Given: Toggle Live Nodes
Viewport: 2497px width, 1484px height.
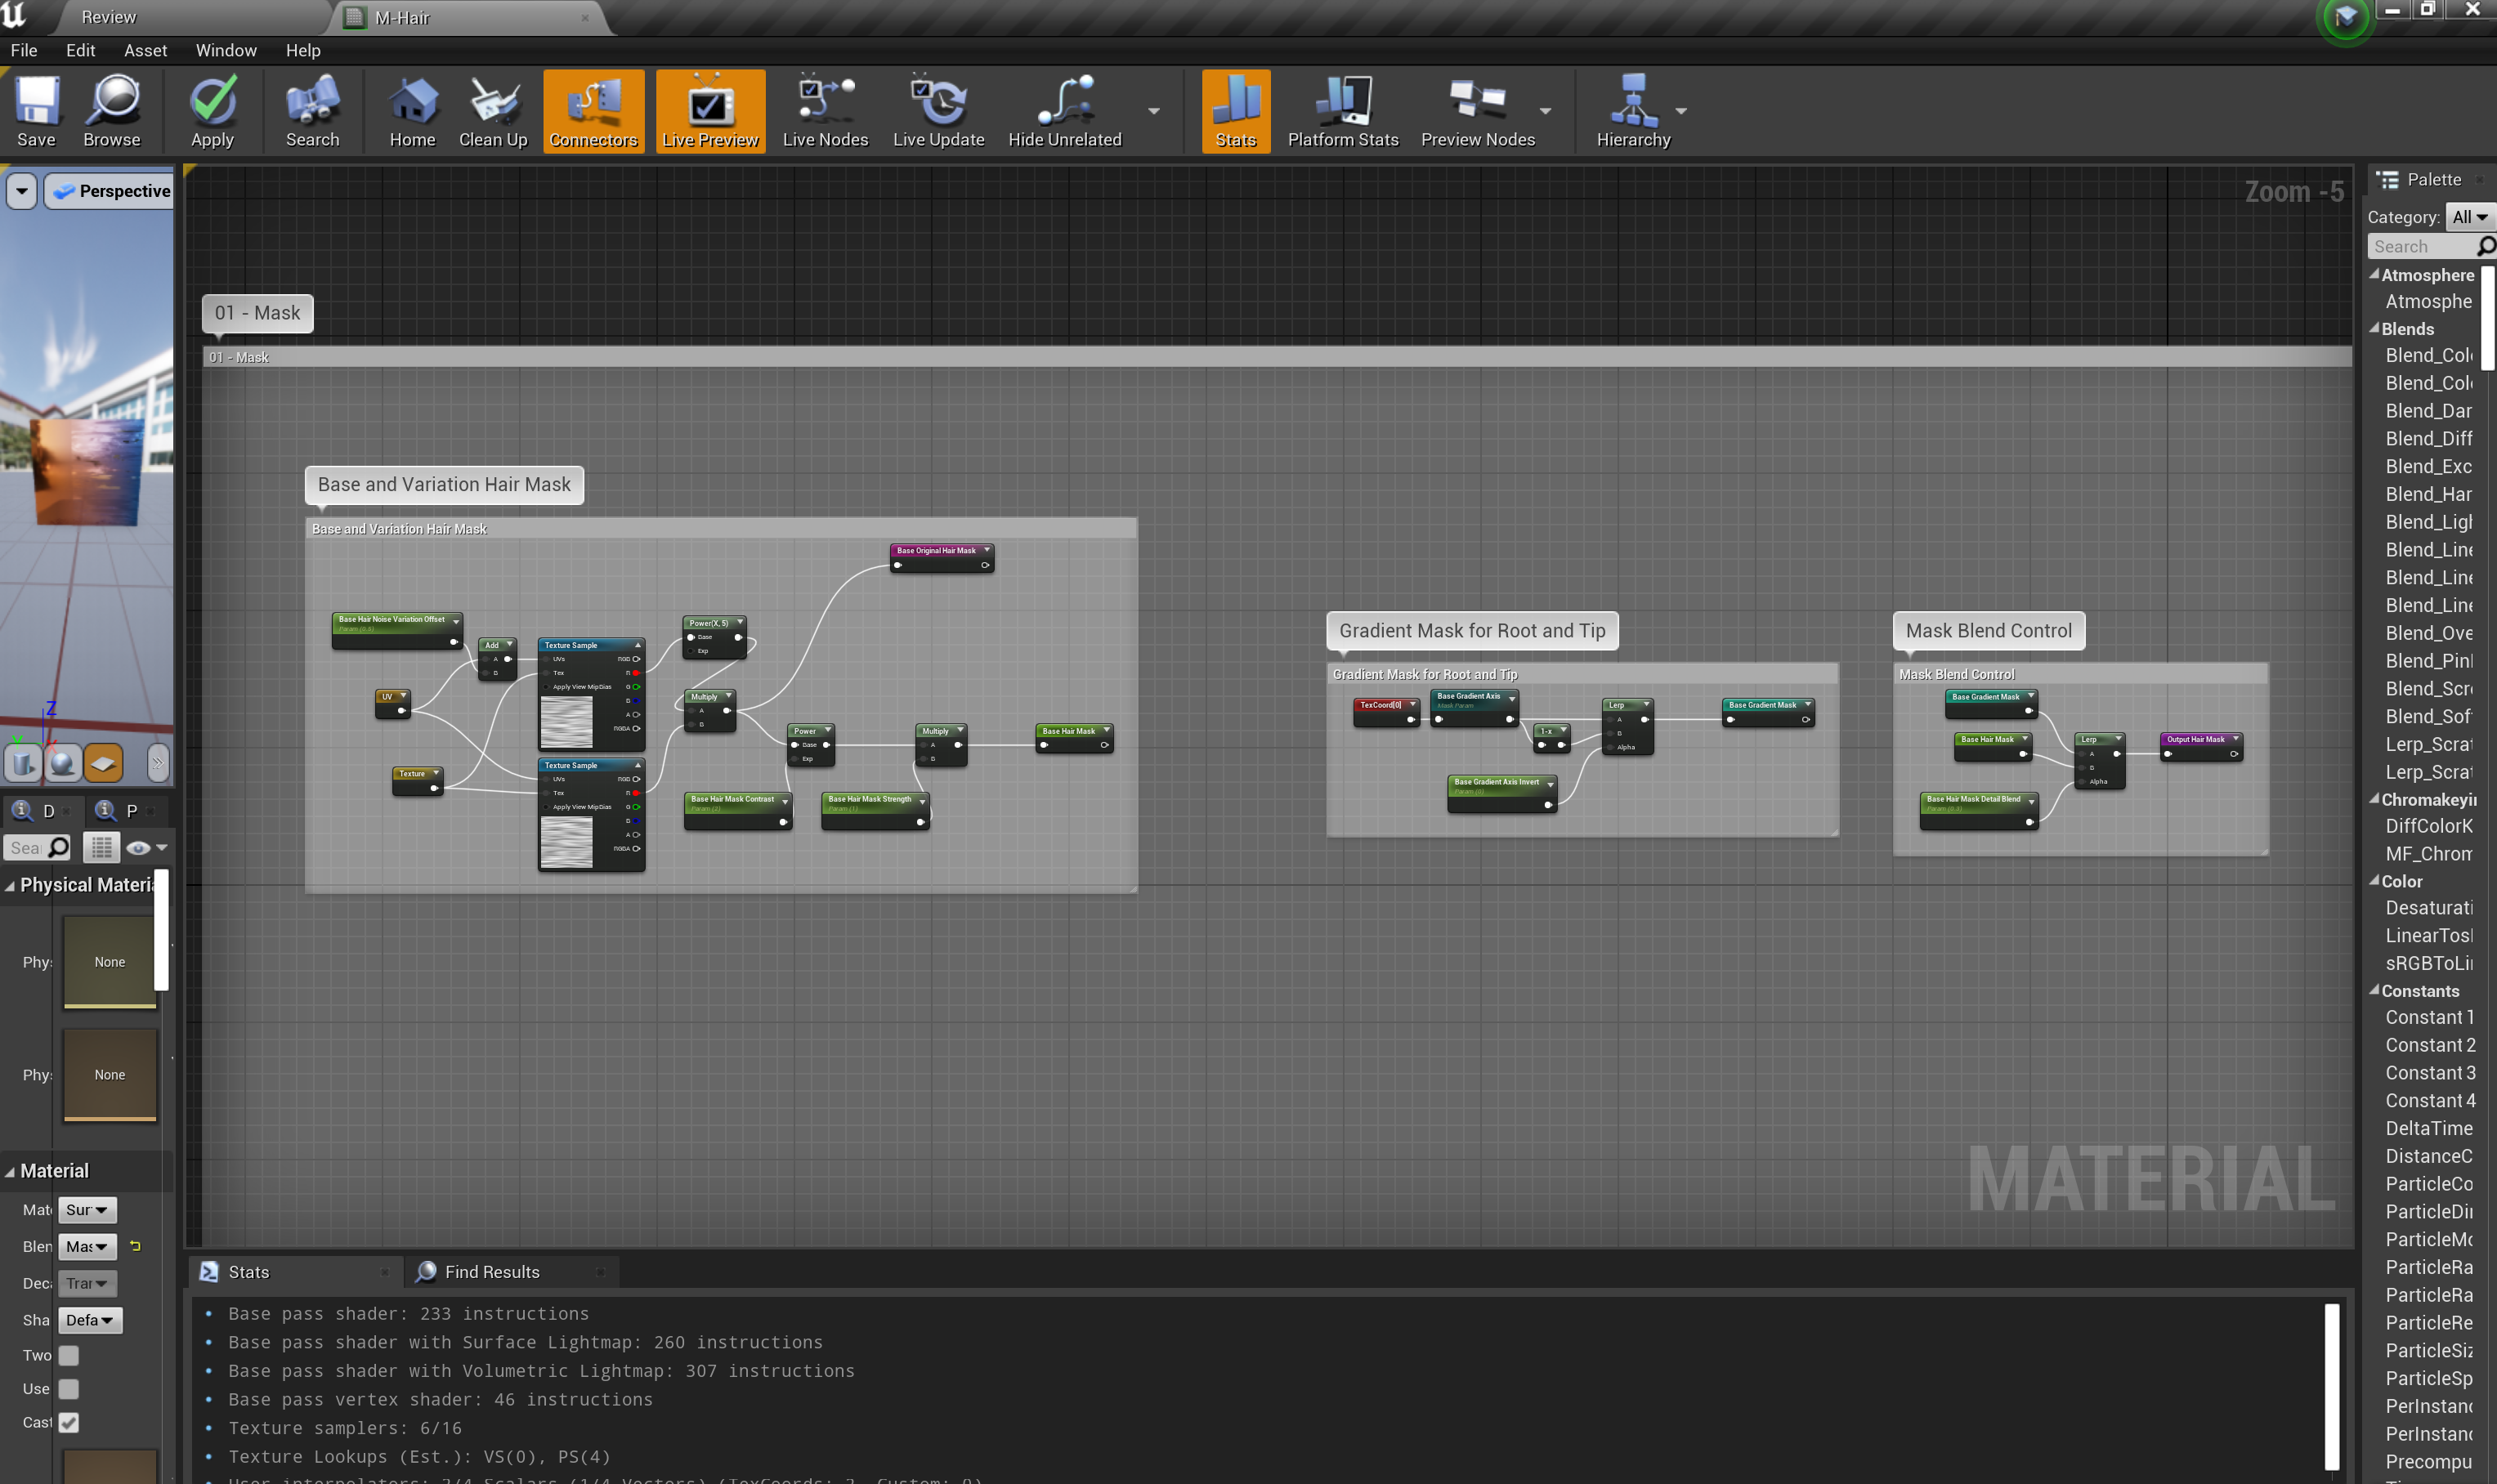Looking at the screenshot, I should tap(825, 111).
